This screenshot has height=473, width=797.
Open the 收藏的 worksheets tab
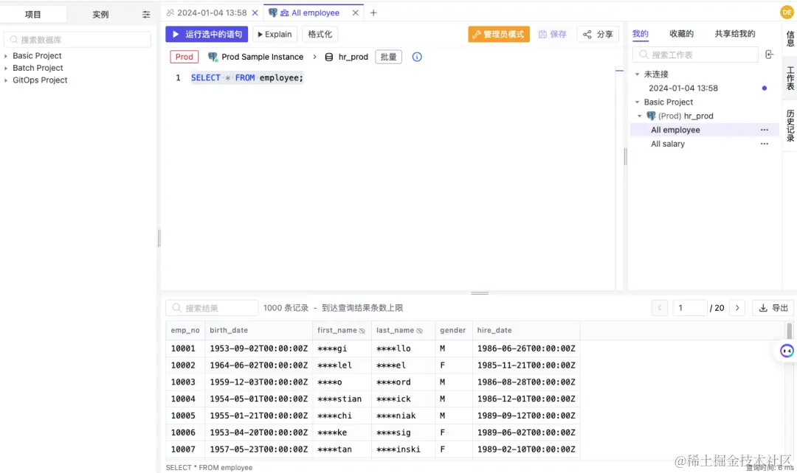tap(681, 33)
